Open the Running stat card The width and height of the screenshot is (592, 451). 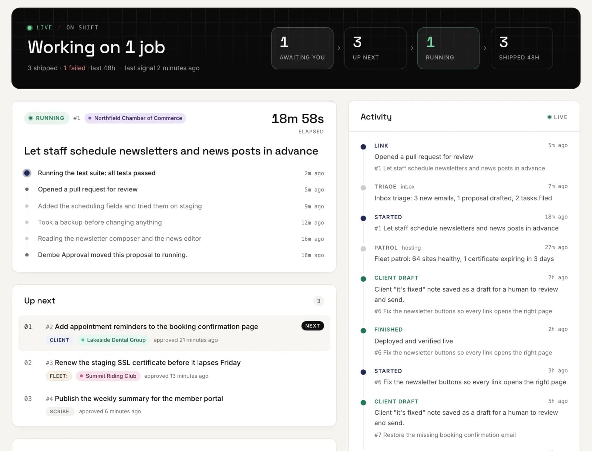coord(448,48)
